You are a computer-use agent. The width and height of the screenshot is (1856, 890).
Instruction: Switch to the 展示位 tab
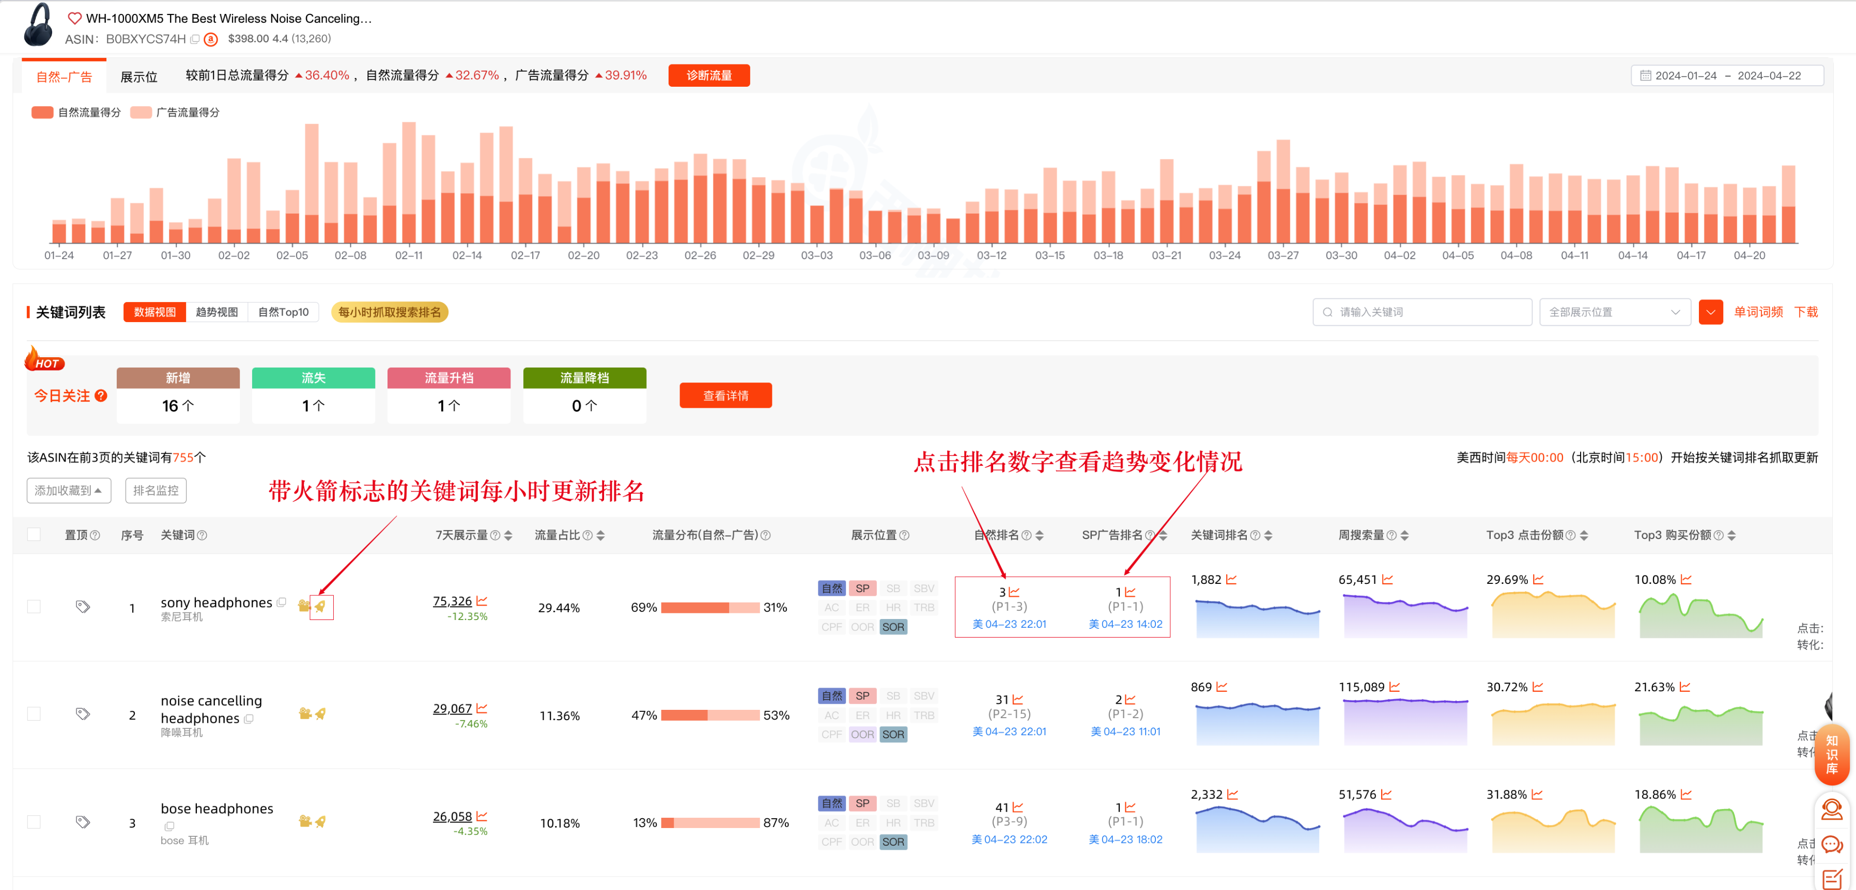[x=138, y=76]
